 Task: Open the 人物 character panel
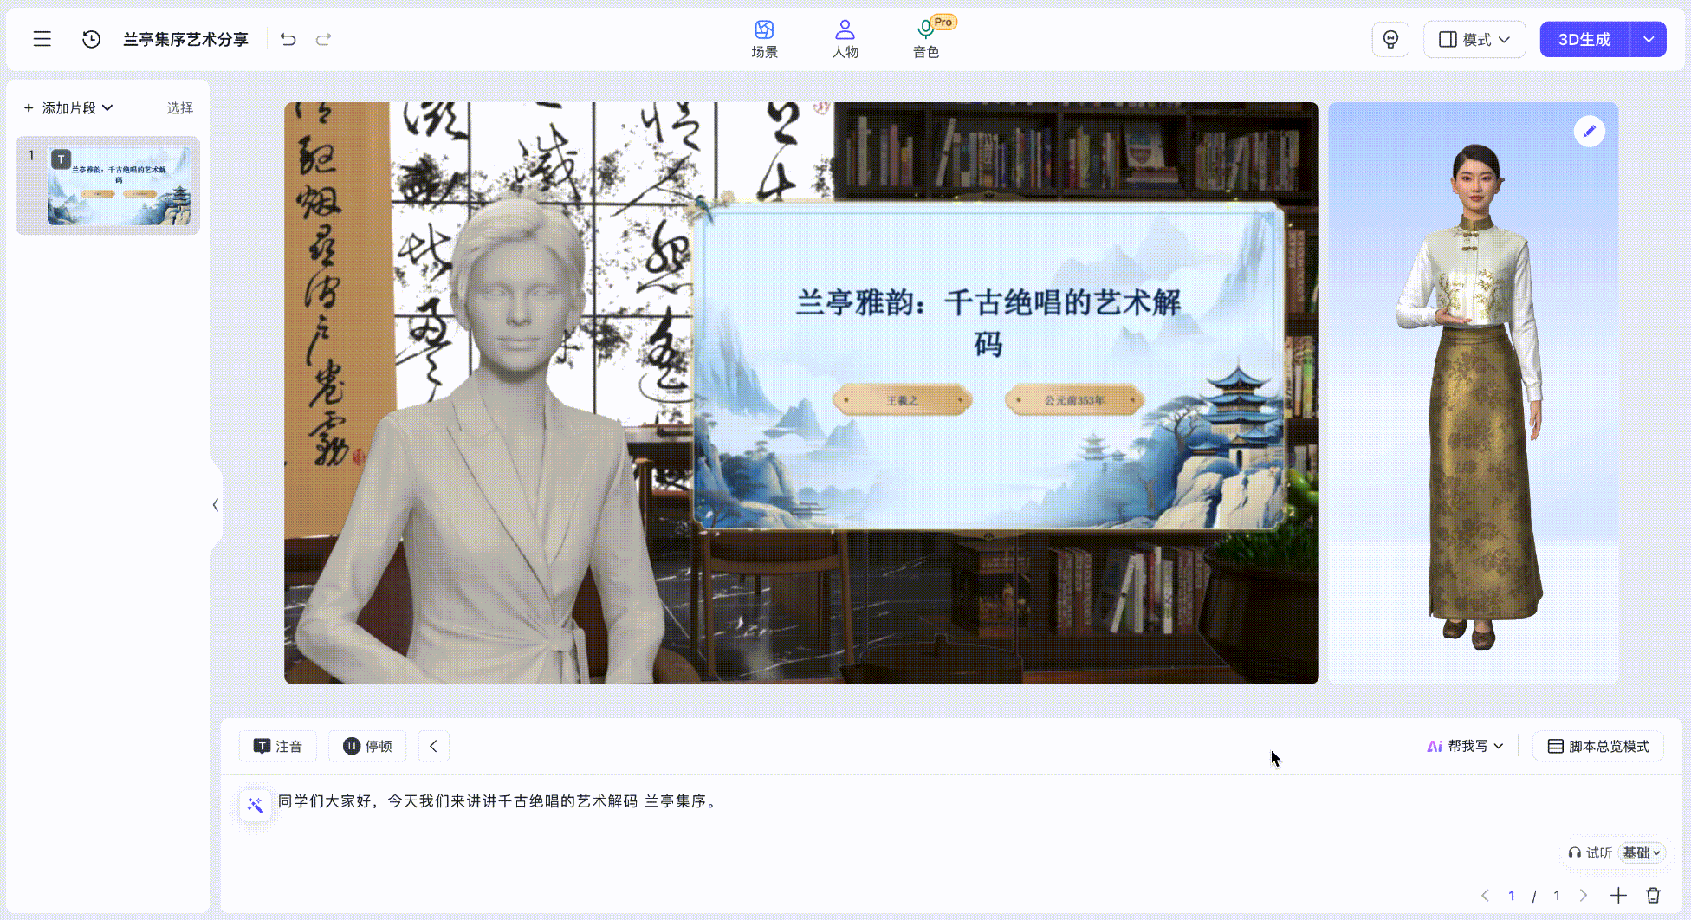point(845,39)
